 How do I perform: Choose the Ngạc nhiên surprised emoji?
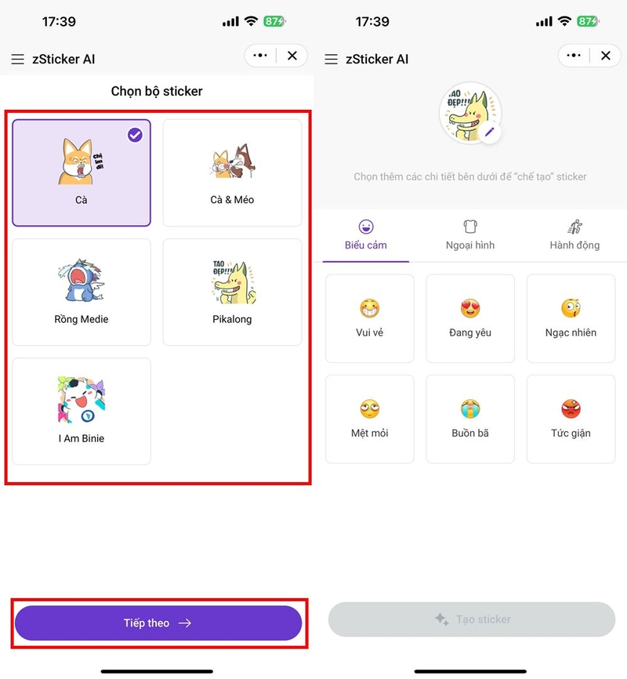[571, 308]
